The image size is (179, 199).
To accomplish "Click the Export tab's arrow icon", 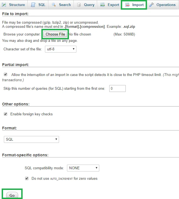I will pos(103,5).
